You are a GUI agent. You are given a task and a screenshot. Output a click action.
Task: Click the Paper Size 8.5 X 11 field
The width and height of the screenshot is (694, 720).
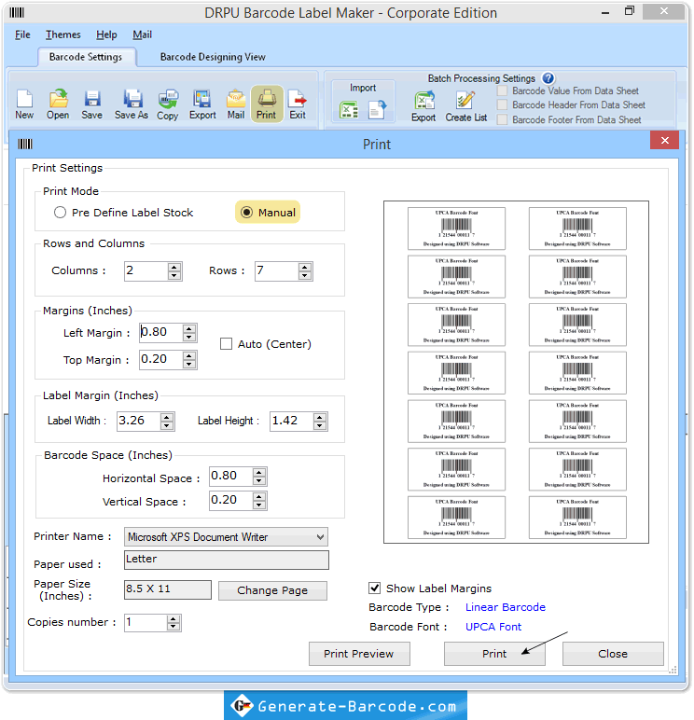pyautogui.click(x=168, y=589)
